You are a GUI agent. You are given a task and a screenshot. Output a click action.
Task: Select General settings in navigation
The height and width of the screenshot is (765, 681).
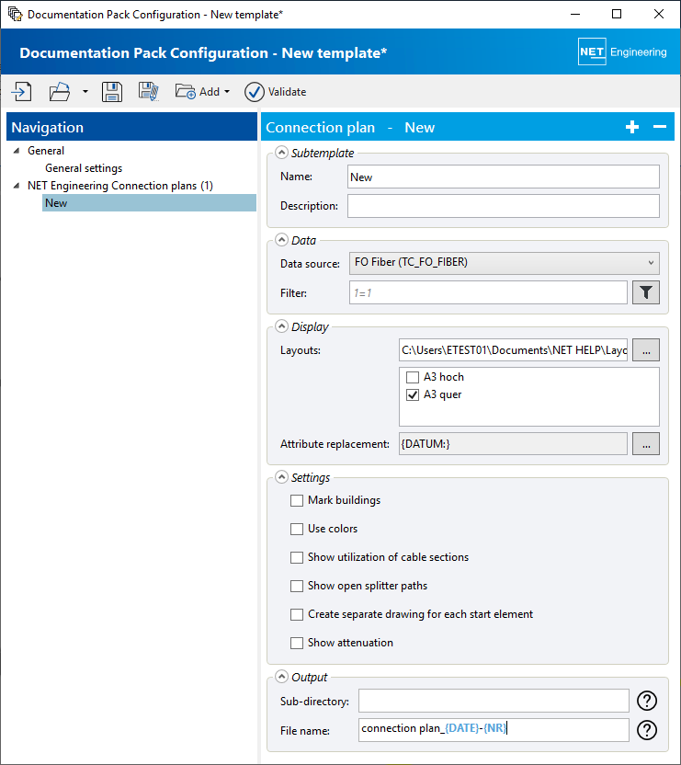[84, 168]
